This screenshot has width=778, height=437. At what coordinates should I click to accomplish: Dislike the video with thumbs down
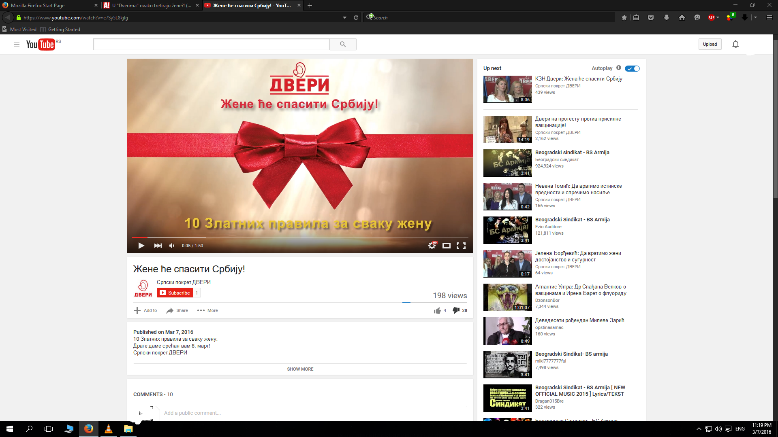pyautogui.click(x=456, y=310)
